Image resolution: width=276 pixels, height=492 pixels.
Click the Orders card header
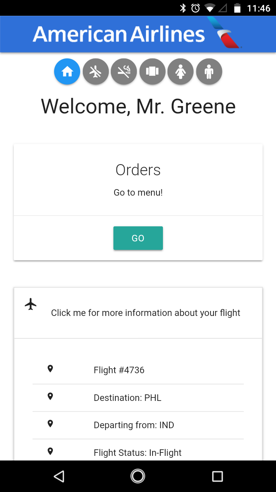tap(138, 170)
